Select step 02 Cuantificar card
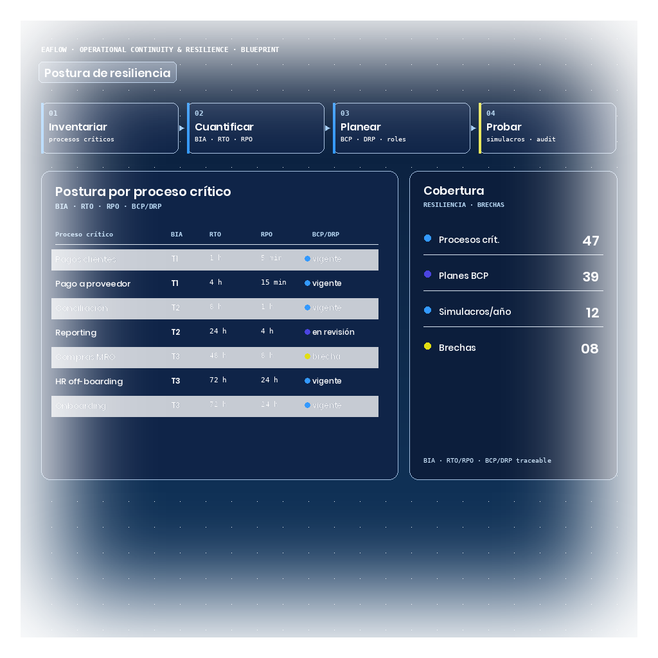 pyautogui.click(x=256, y=128)
